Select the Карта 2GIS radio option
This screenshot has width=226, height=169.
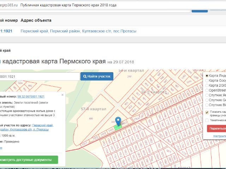click(207, 86)
